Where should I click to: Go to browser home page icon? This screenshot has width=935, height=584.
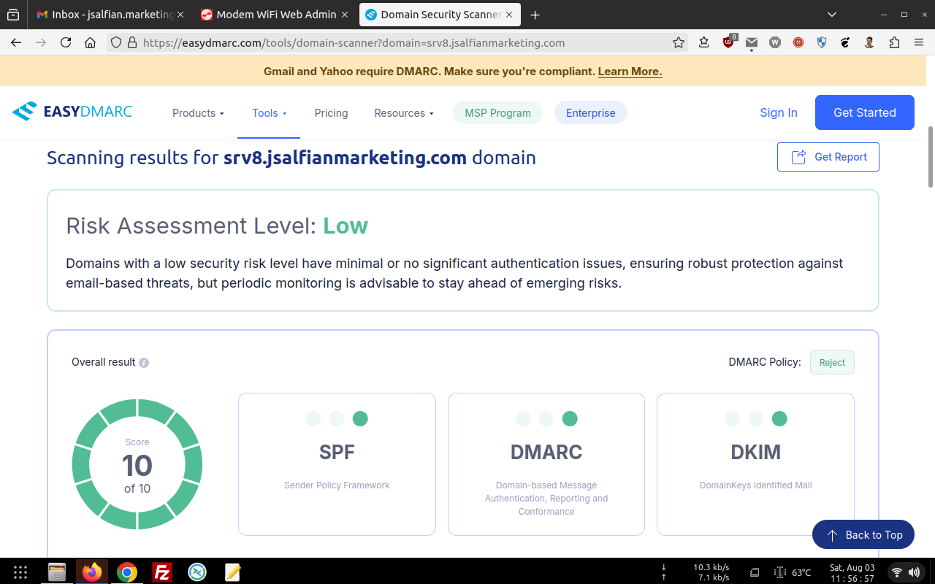click(90, 42)
